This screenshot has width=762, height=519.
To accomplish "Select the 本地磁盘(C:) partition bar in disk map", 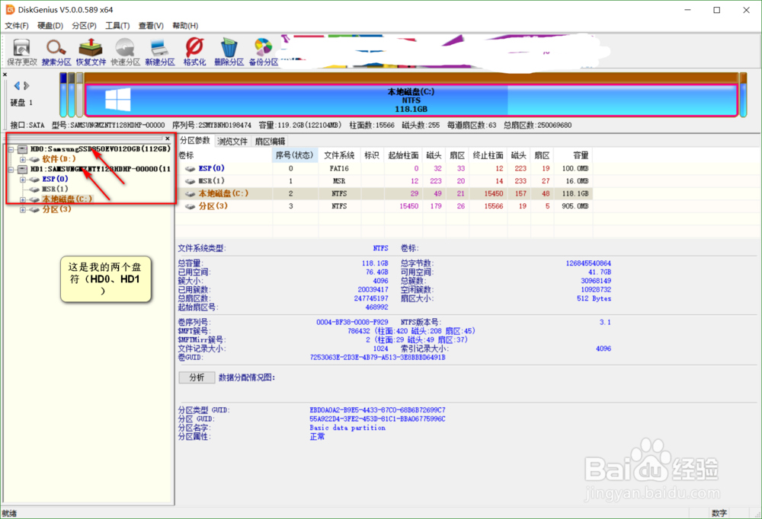I will coord(411,100).
